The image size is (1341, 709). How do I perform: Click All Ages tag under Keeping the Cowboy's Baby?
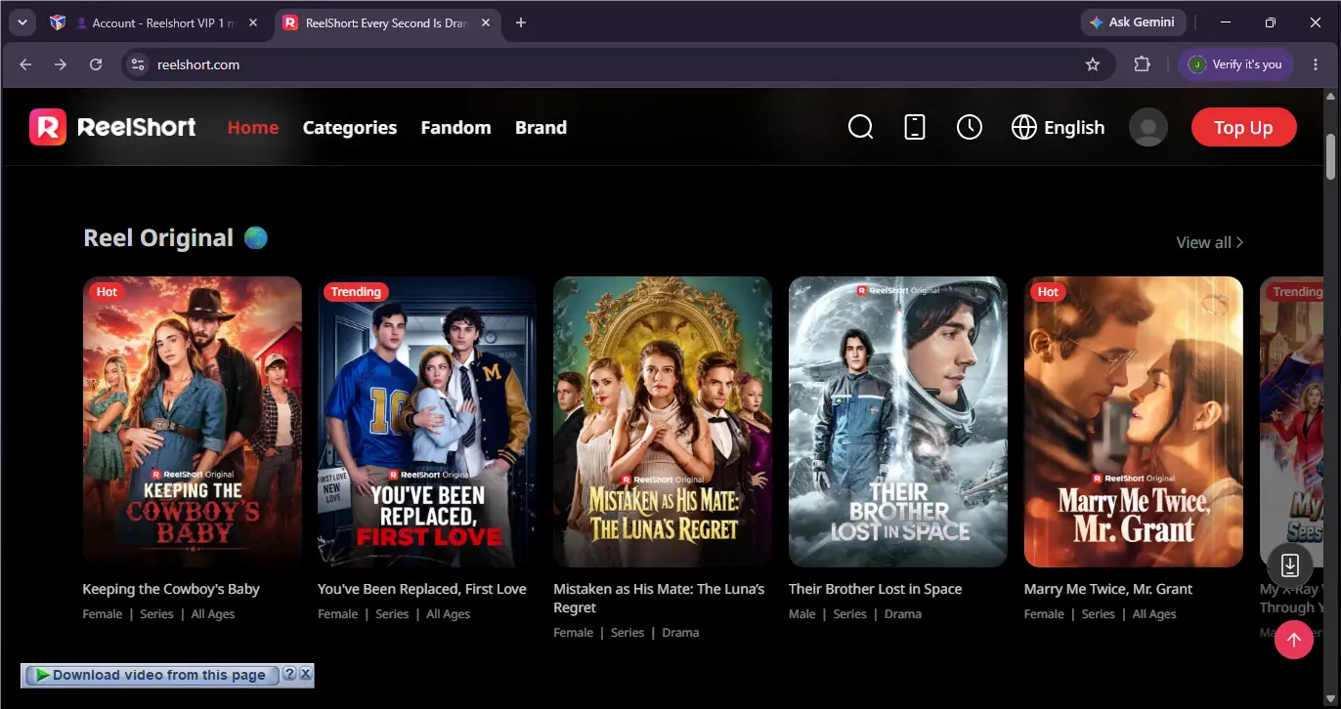tap(213, 614)
